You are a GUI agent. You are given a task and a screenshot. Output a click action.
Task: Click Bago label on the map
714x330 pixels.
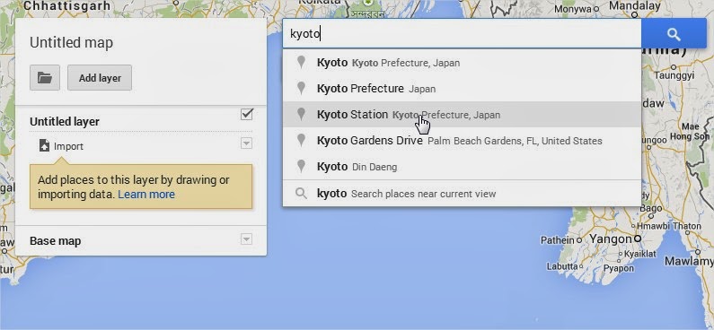click(x=651, y=208)
